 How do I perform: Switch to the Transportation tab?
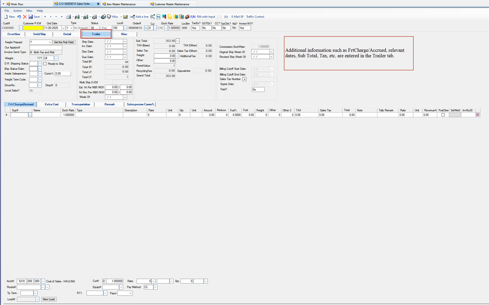[x=80, y=104]
